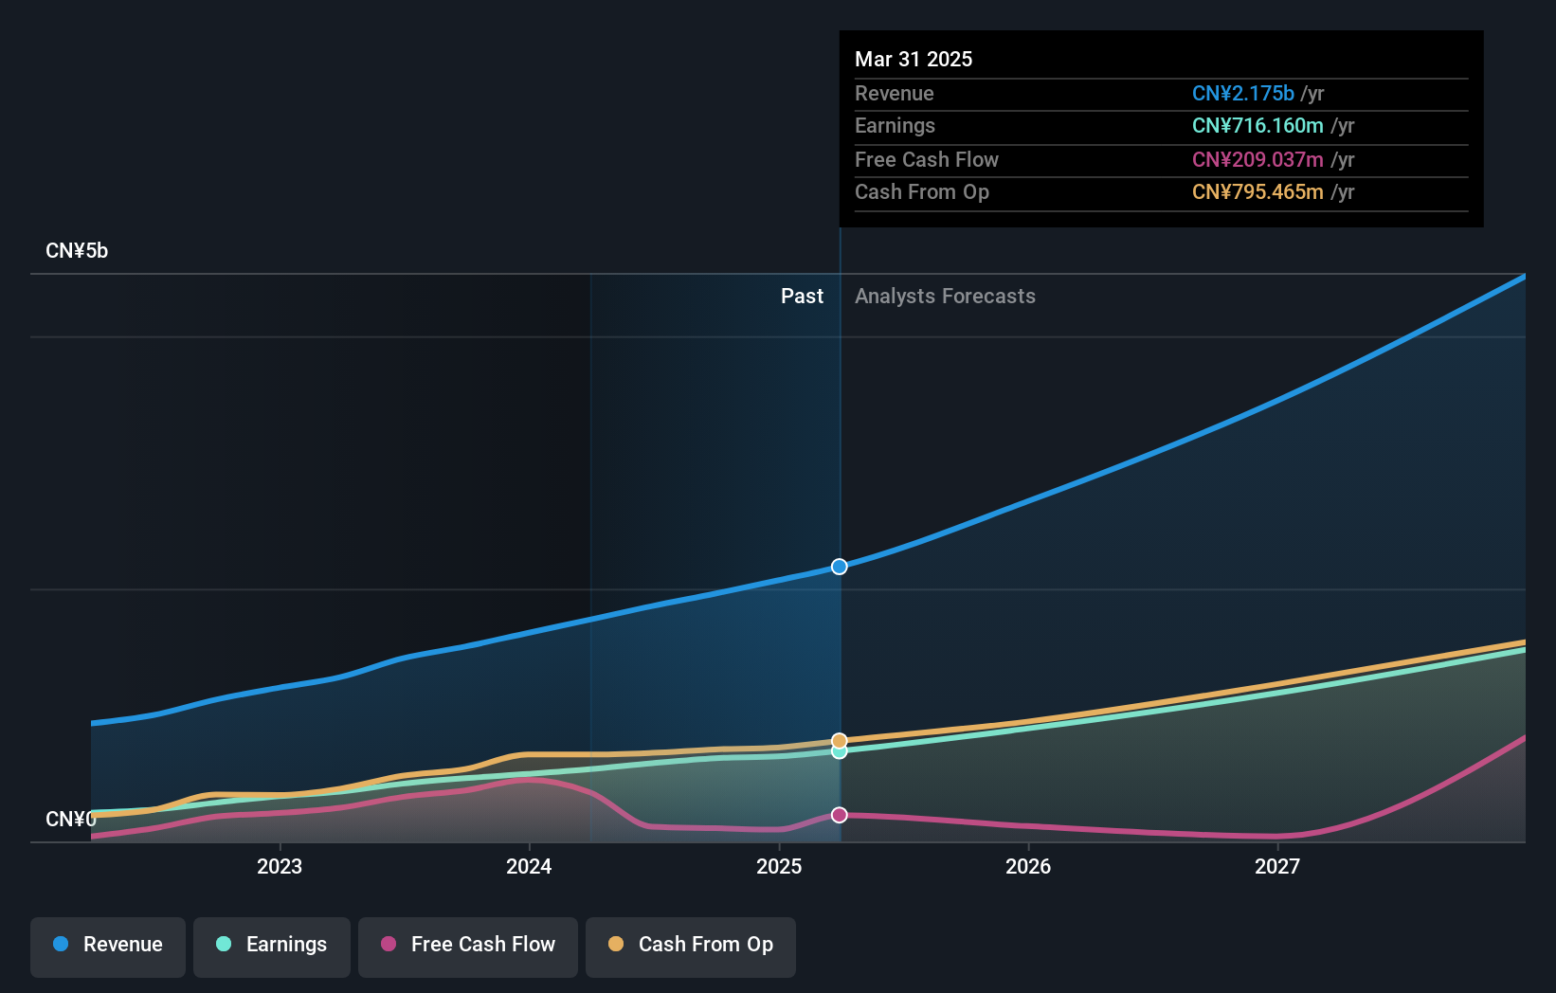Click the CN¥5b y-axis label
This screenshot has height=993, width=1556.
click(77, 251)
